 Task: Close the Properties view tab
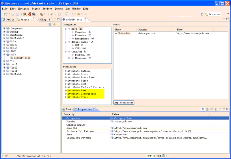coord(94,109)
